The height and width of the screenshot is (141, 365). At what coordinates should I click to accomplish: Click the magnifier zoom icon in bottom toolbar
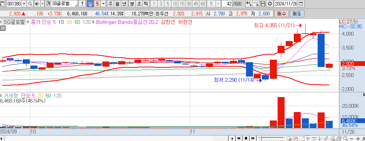click(x=346, y=138)
